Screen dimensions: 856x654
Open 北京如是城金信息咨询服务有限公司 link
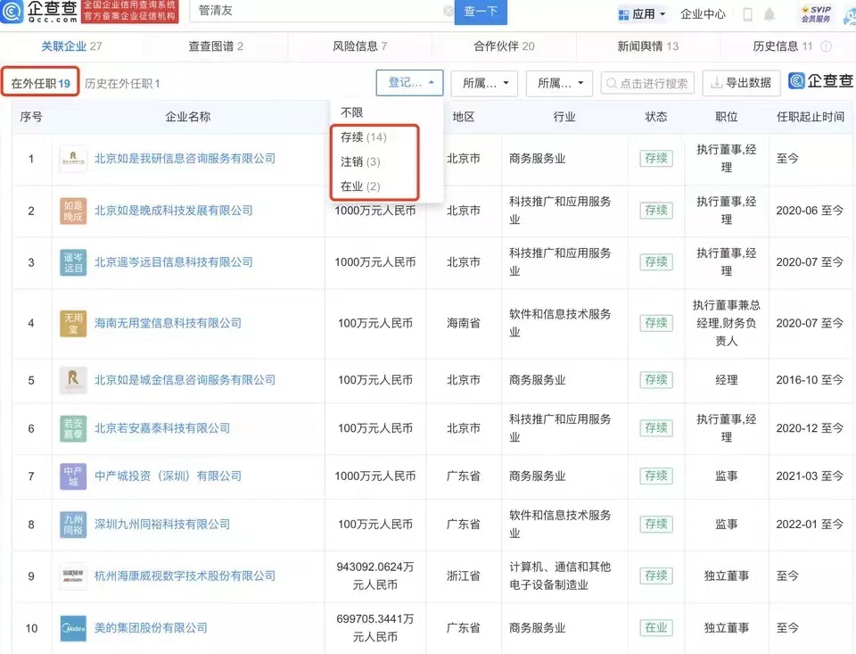tap(185, 380)
